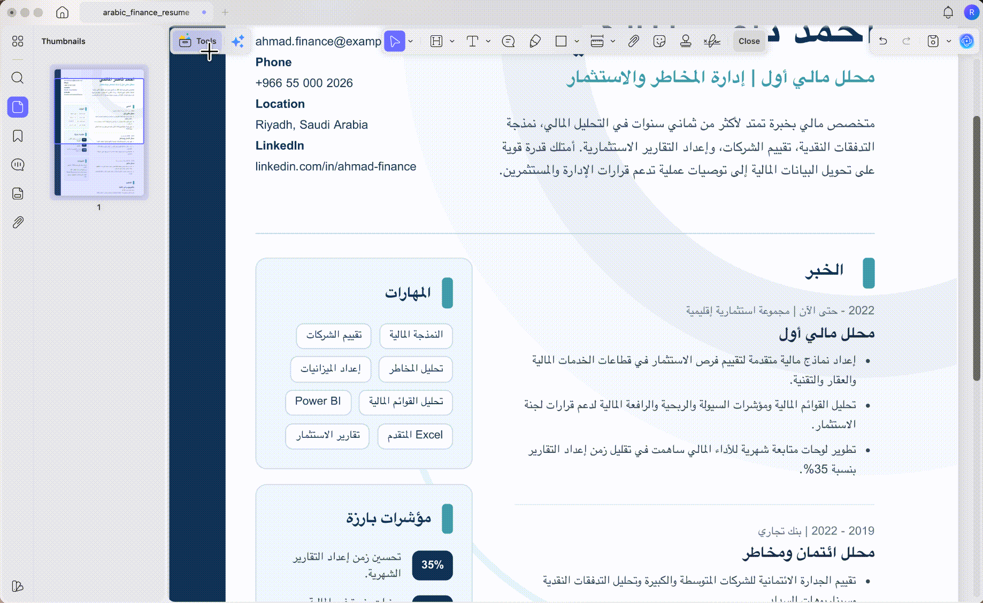Click the linkedin.com/in/ahmad-finance link
Screen dimensions: 983x603
coord(335,167)
